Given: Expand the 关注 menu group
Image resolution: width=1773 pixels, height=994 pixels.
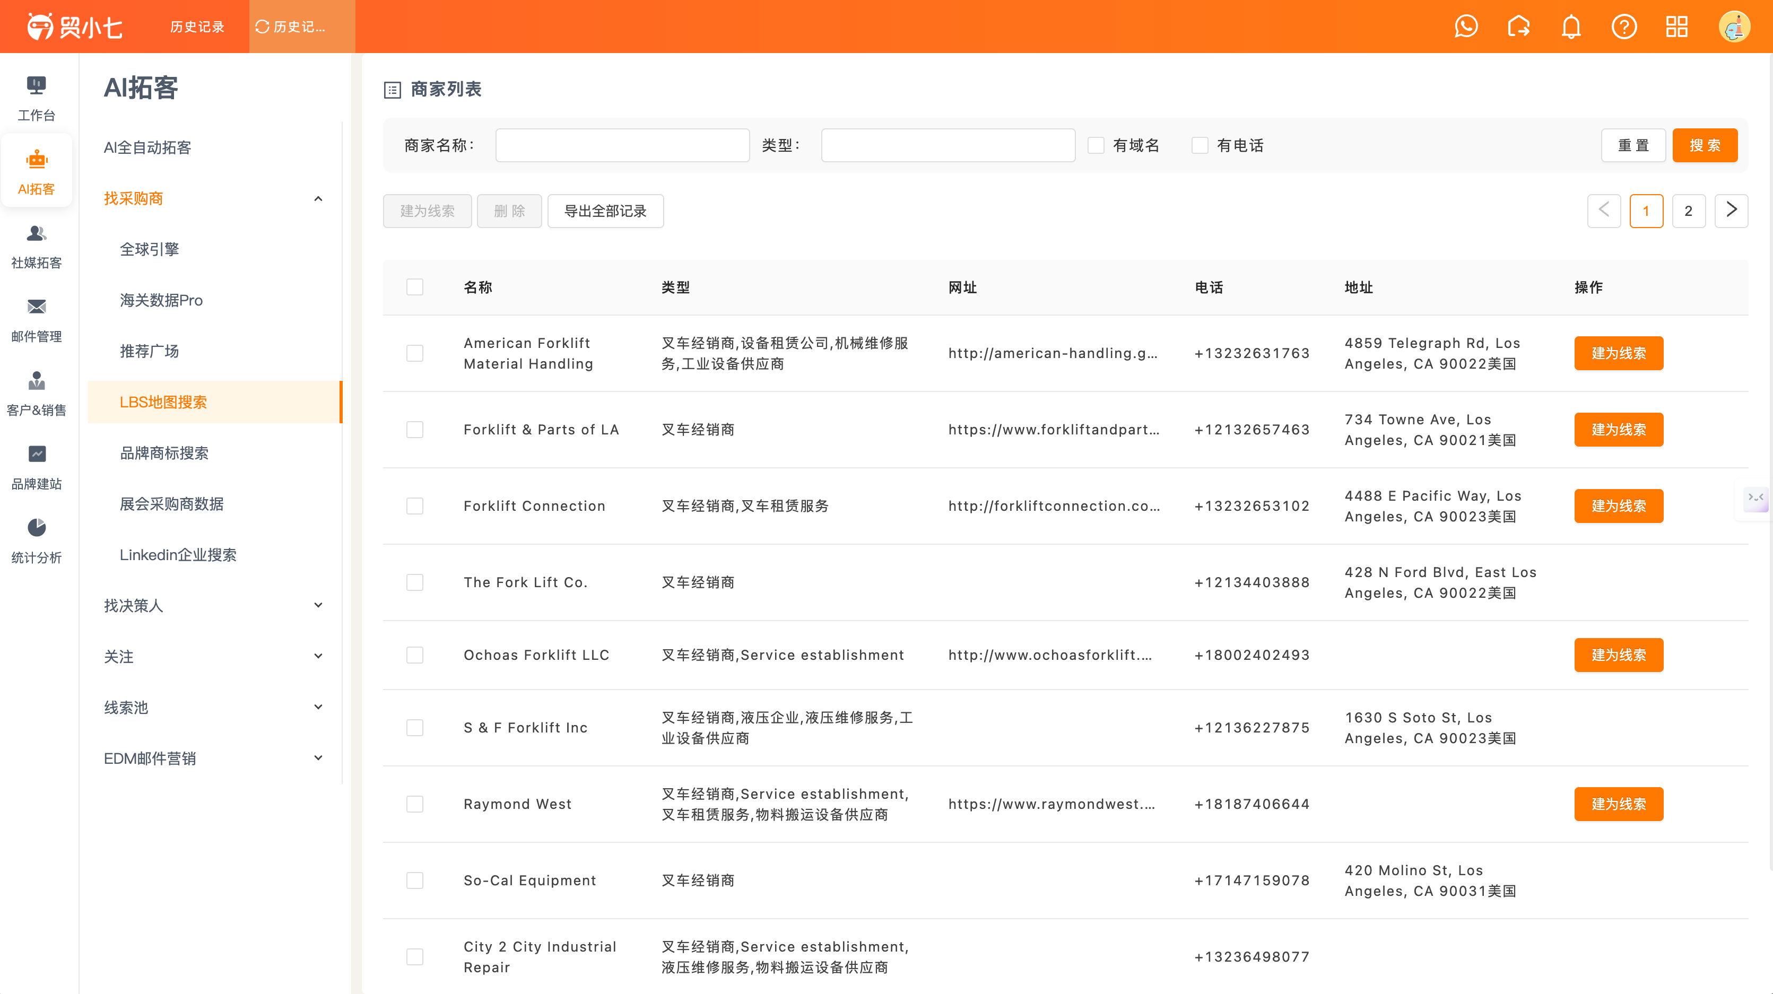Looking at the screenshot, I should pos(215,656).
